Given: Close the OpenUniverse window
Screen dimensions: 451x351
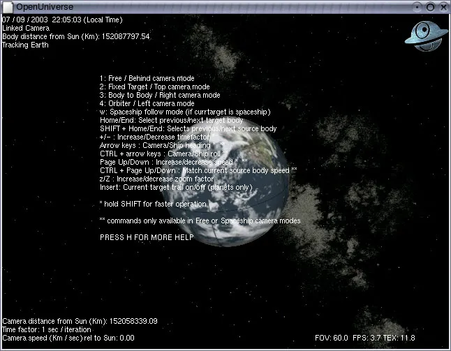Looking at the screenshot, I should coord(444,7).
